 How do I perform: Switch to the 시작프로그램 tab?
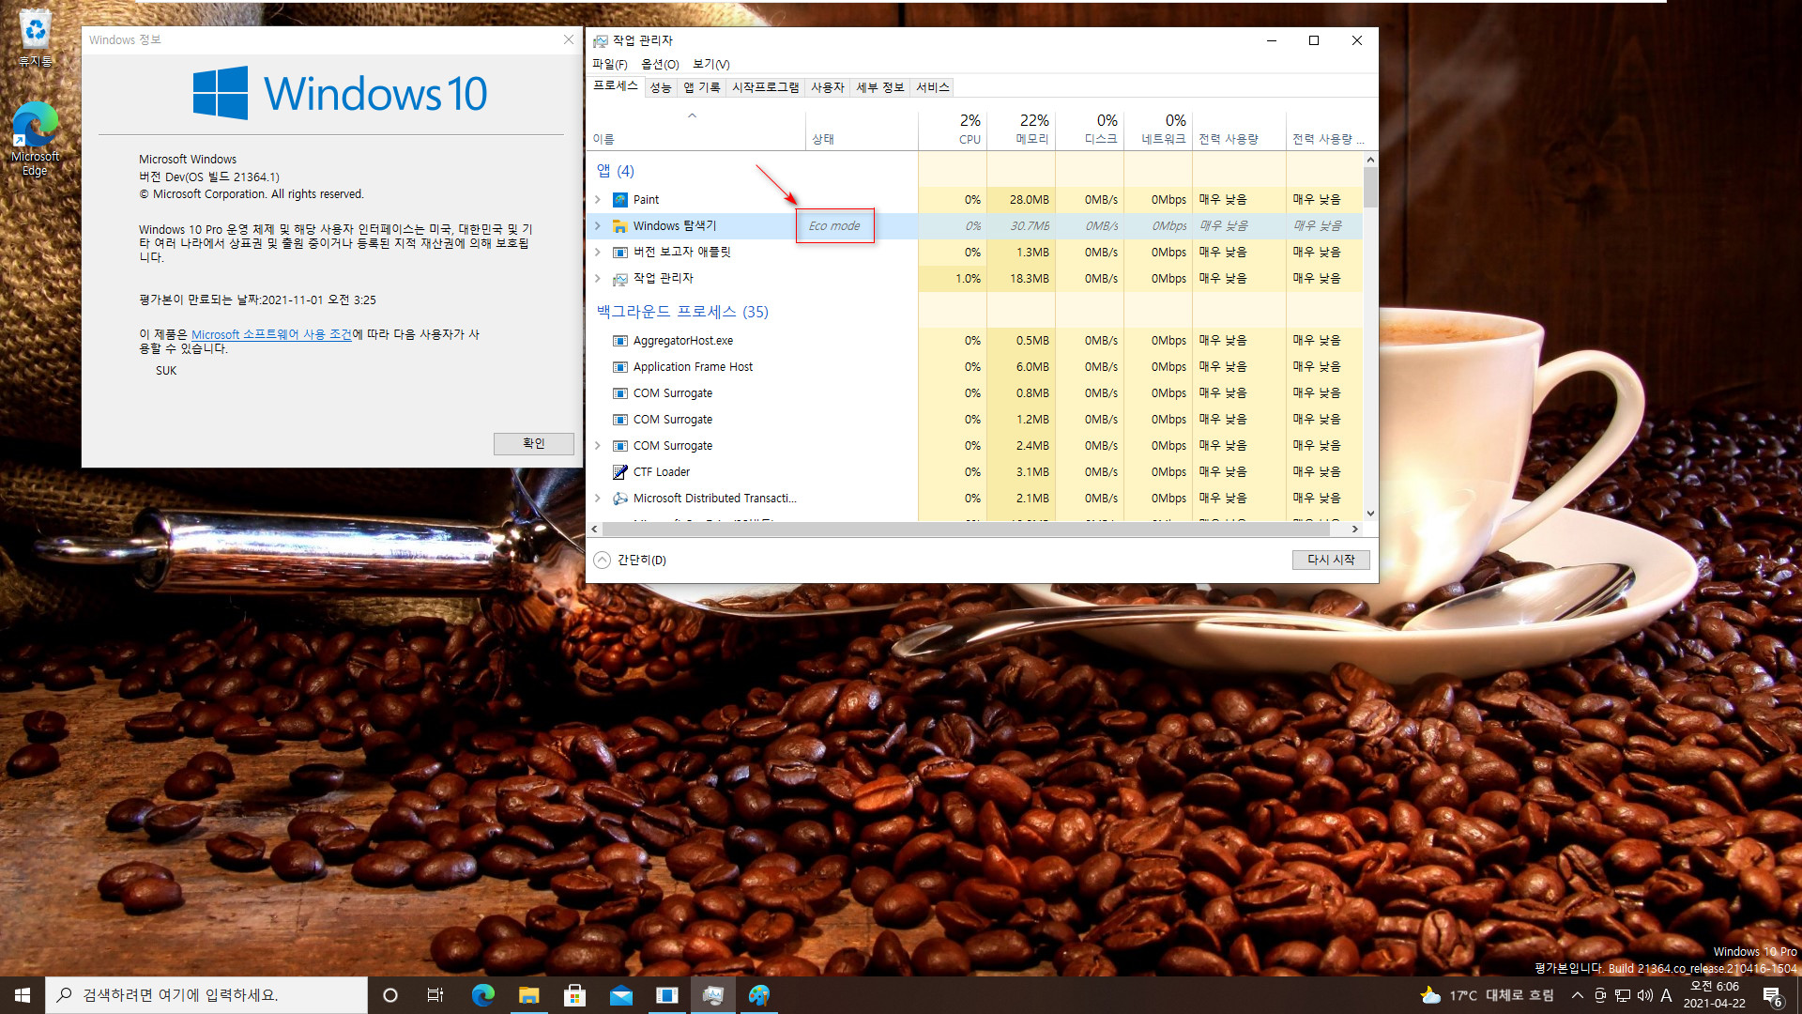click(766, 87)
